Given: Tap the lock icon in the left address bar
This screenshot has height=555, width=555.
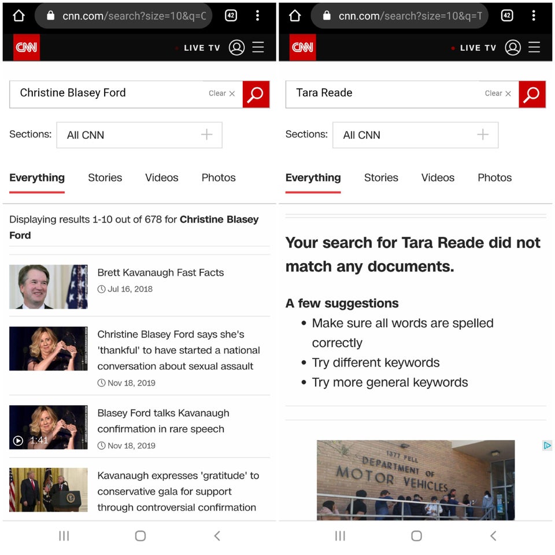Looking at the screenshot, I should (x=51, y=15).
